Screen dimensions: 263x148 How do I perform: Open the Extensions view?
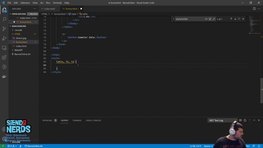point(4,58)
